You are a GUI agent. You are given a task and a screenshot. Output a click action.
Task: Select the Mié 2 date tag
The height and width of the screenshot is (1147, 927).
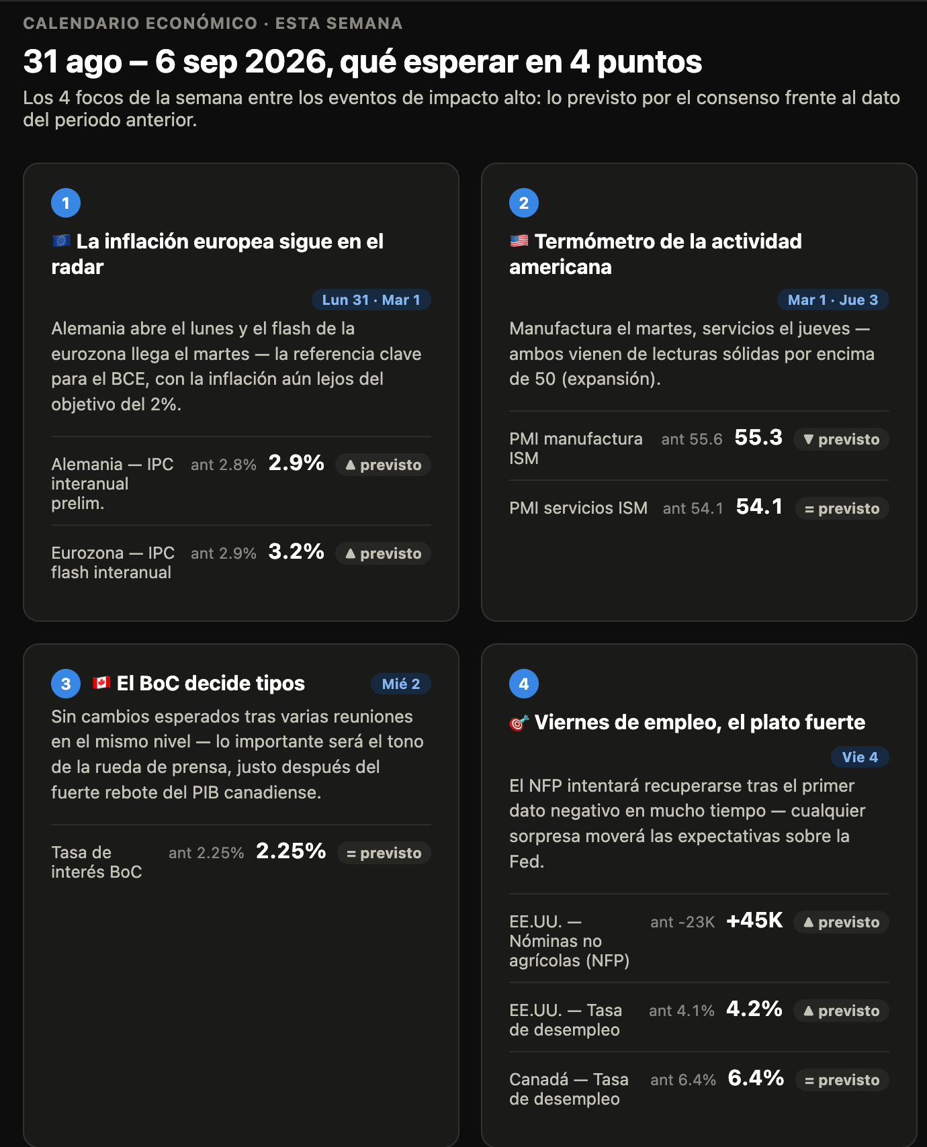tap(401, 684)
